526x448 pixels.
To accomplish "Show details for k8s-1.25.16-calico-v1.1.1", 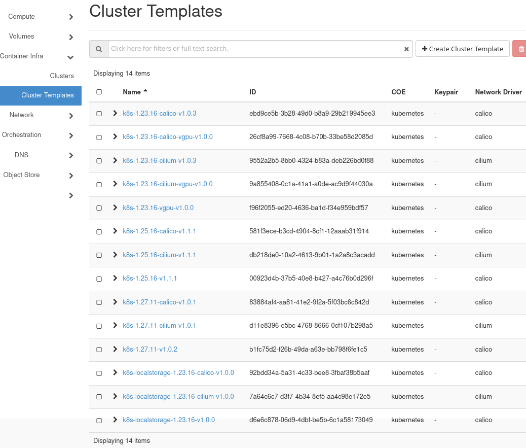I will [115, 231].
